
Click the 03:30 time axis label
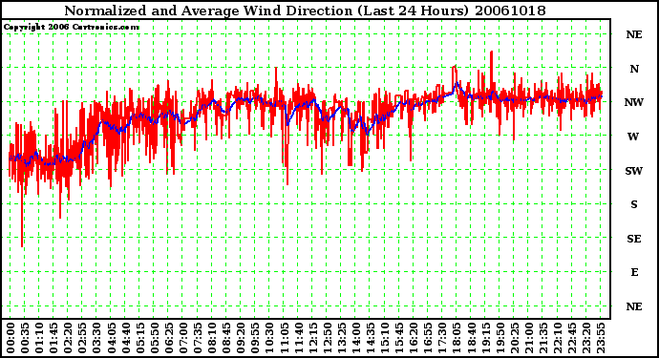[96, 338]
